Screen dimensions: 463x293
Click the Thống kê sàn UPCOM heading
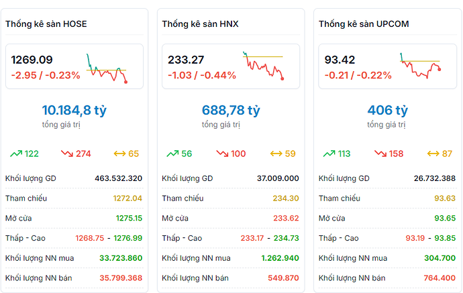[x=364, y=24]
